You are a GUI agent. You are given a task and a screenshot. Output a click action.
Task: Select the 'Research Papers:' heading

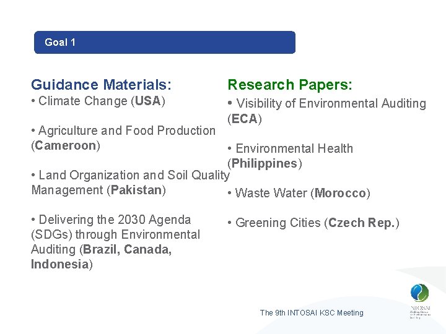pyautogui.click(x=290, y=85)
